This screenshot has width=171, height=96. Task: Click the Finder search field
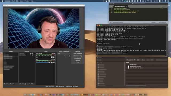click(x=161, y=60)
